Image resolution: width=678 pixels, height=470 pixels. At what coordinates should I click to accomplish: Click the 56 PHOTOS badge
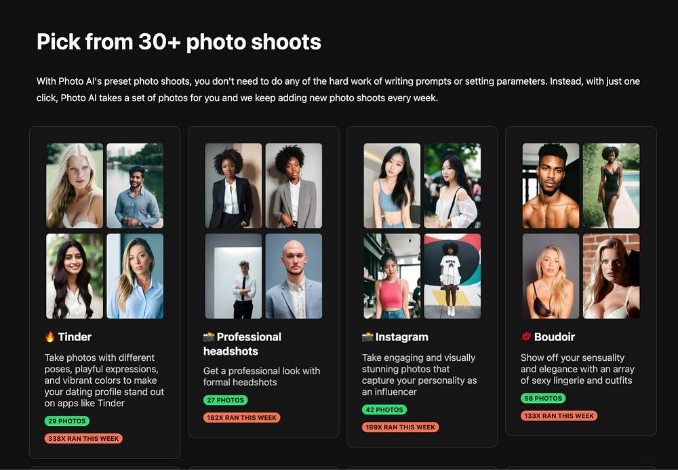coord(543,398)
